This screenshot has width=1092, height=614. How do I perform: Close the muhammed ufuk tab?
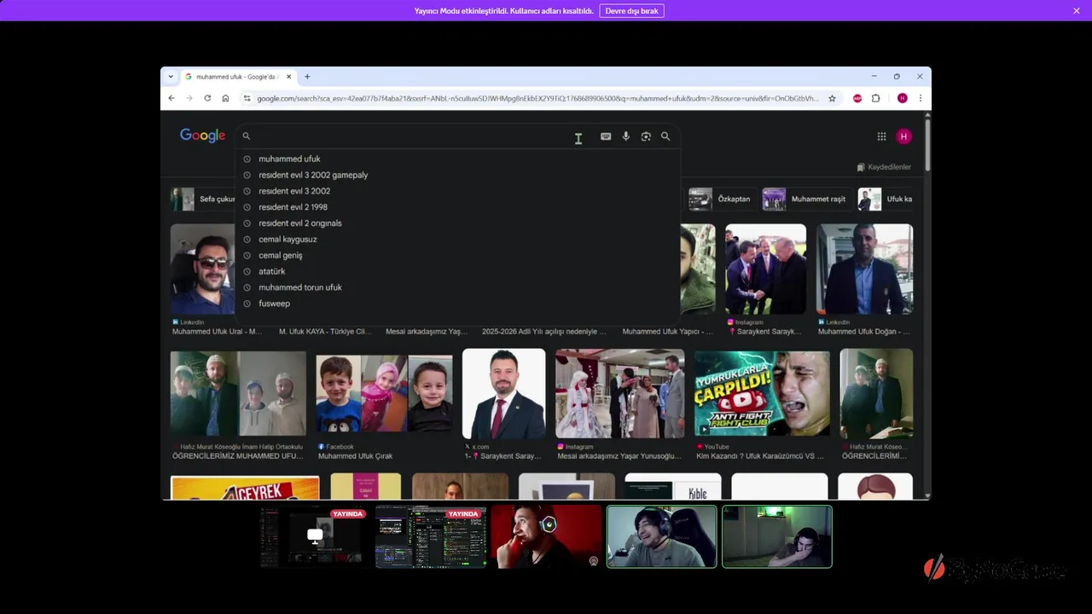coord(289,77)
